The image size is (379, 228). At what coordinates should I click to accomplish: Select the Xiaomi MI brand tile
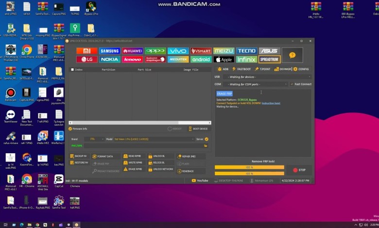click(87, 51)
